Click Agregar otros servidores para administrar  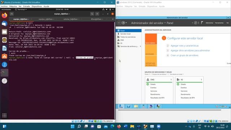(190, 51)
